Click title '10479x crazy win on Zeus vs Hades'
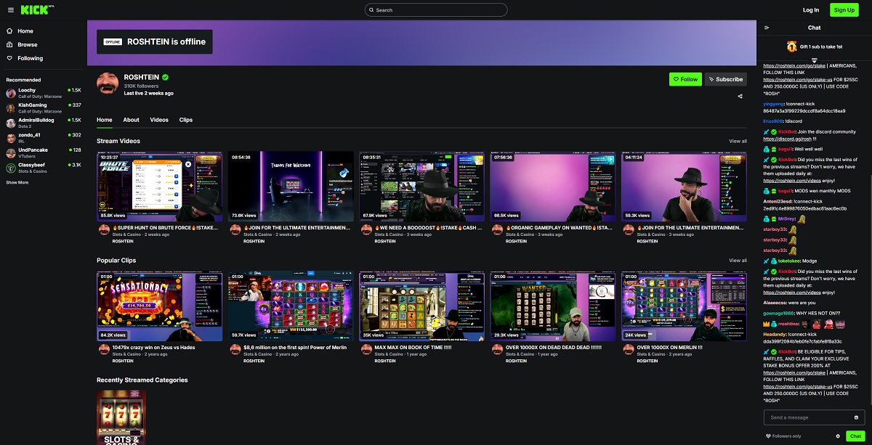Image resolution: width=872 pixels, height=445 pixels. (x=154, y=348)
